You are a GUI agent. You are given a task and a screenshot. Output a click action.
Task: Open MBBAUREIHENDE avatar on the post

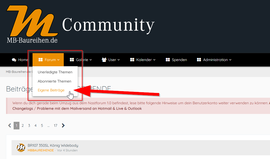[x=21, y=148]
